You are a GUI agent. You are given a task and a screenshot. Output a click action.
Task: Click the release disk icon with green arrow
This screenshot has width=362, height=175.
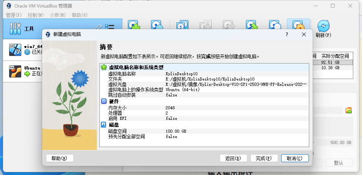click(x=252, y=25)
